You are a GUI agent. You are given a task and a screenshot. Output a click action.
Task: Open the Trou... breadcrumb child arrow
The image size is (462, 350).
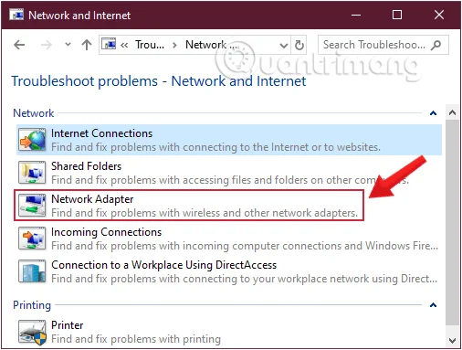click(174, 46)
